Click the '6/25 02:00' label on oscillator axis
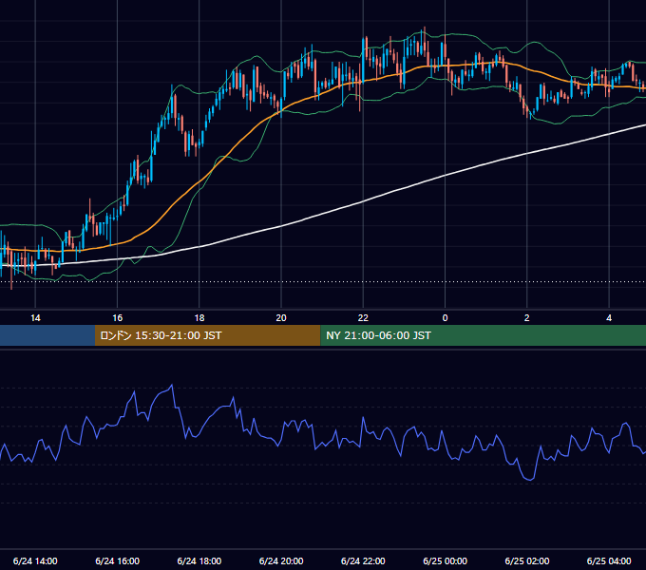 pos(527,560)
